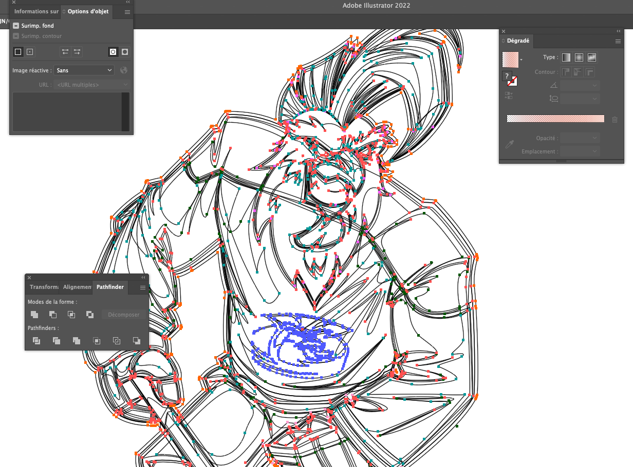Apply Exclude shape mode in Pathfinder
633x467 pixels.
[90, 315]
